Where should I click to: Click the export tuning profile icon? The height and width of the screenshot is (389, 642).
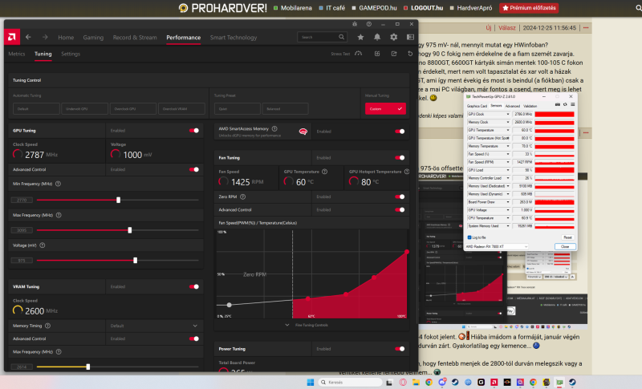(394, 54)
